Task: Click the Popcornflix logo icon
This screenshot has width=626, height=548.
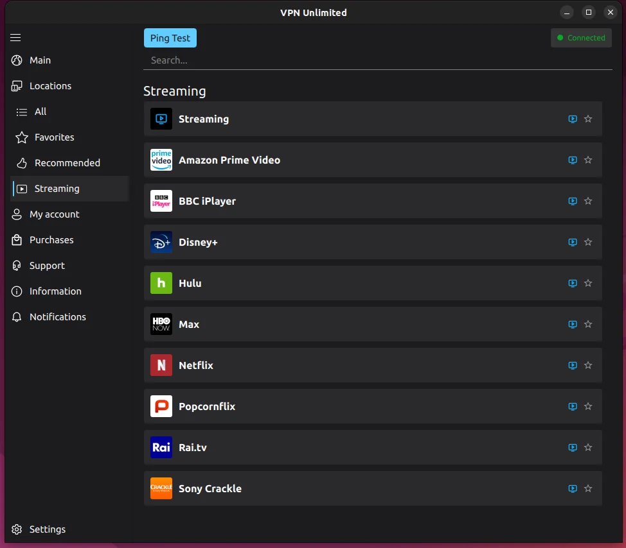Action: (x=161, y=406)
